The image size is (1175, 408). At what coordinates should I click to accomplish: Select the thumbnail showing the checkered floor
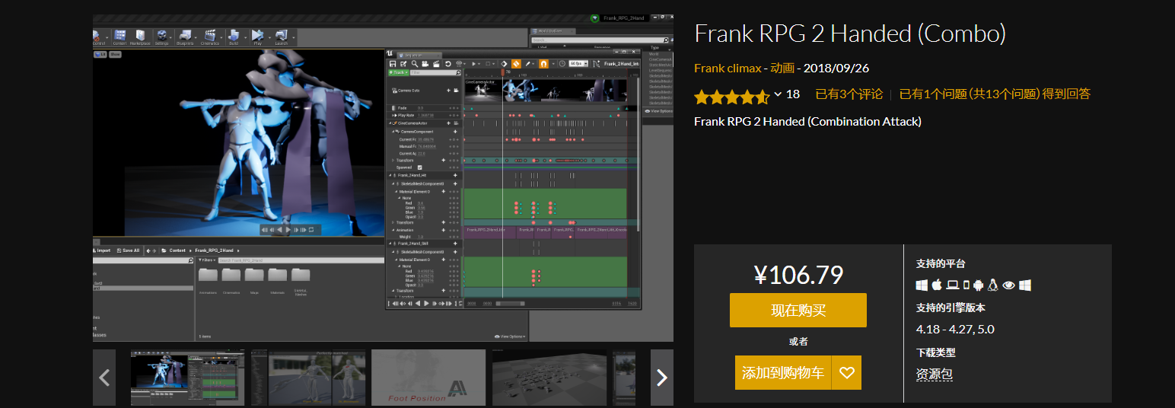549,378
